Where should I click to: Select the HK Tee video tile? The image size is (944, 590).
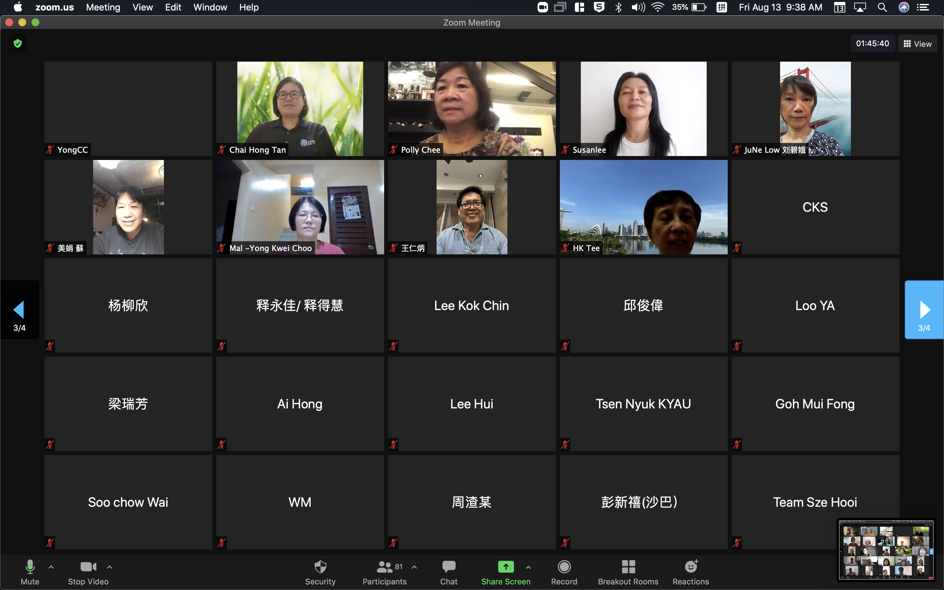pos(643,207)
